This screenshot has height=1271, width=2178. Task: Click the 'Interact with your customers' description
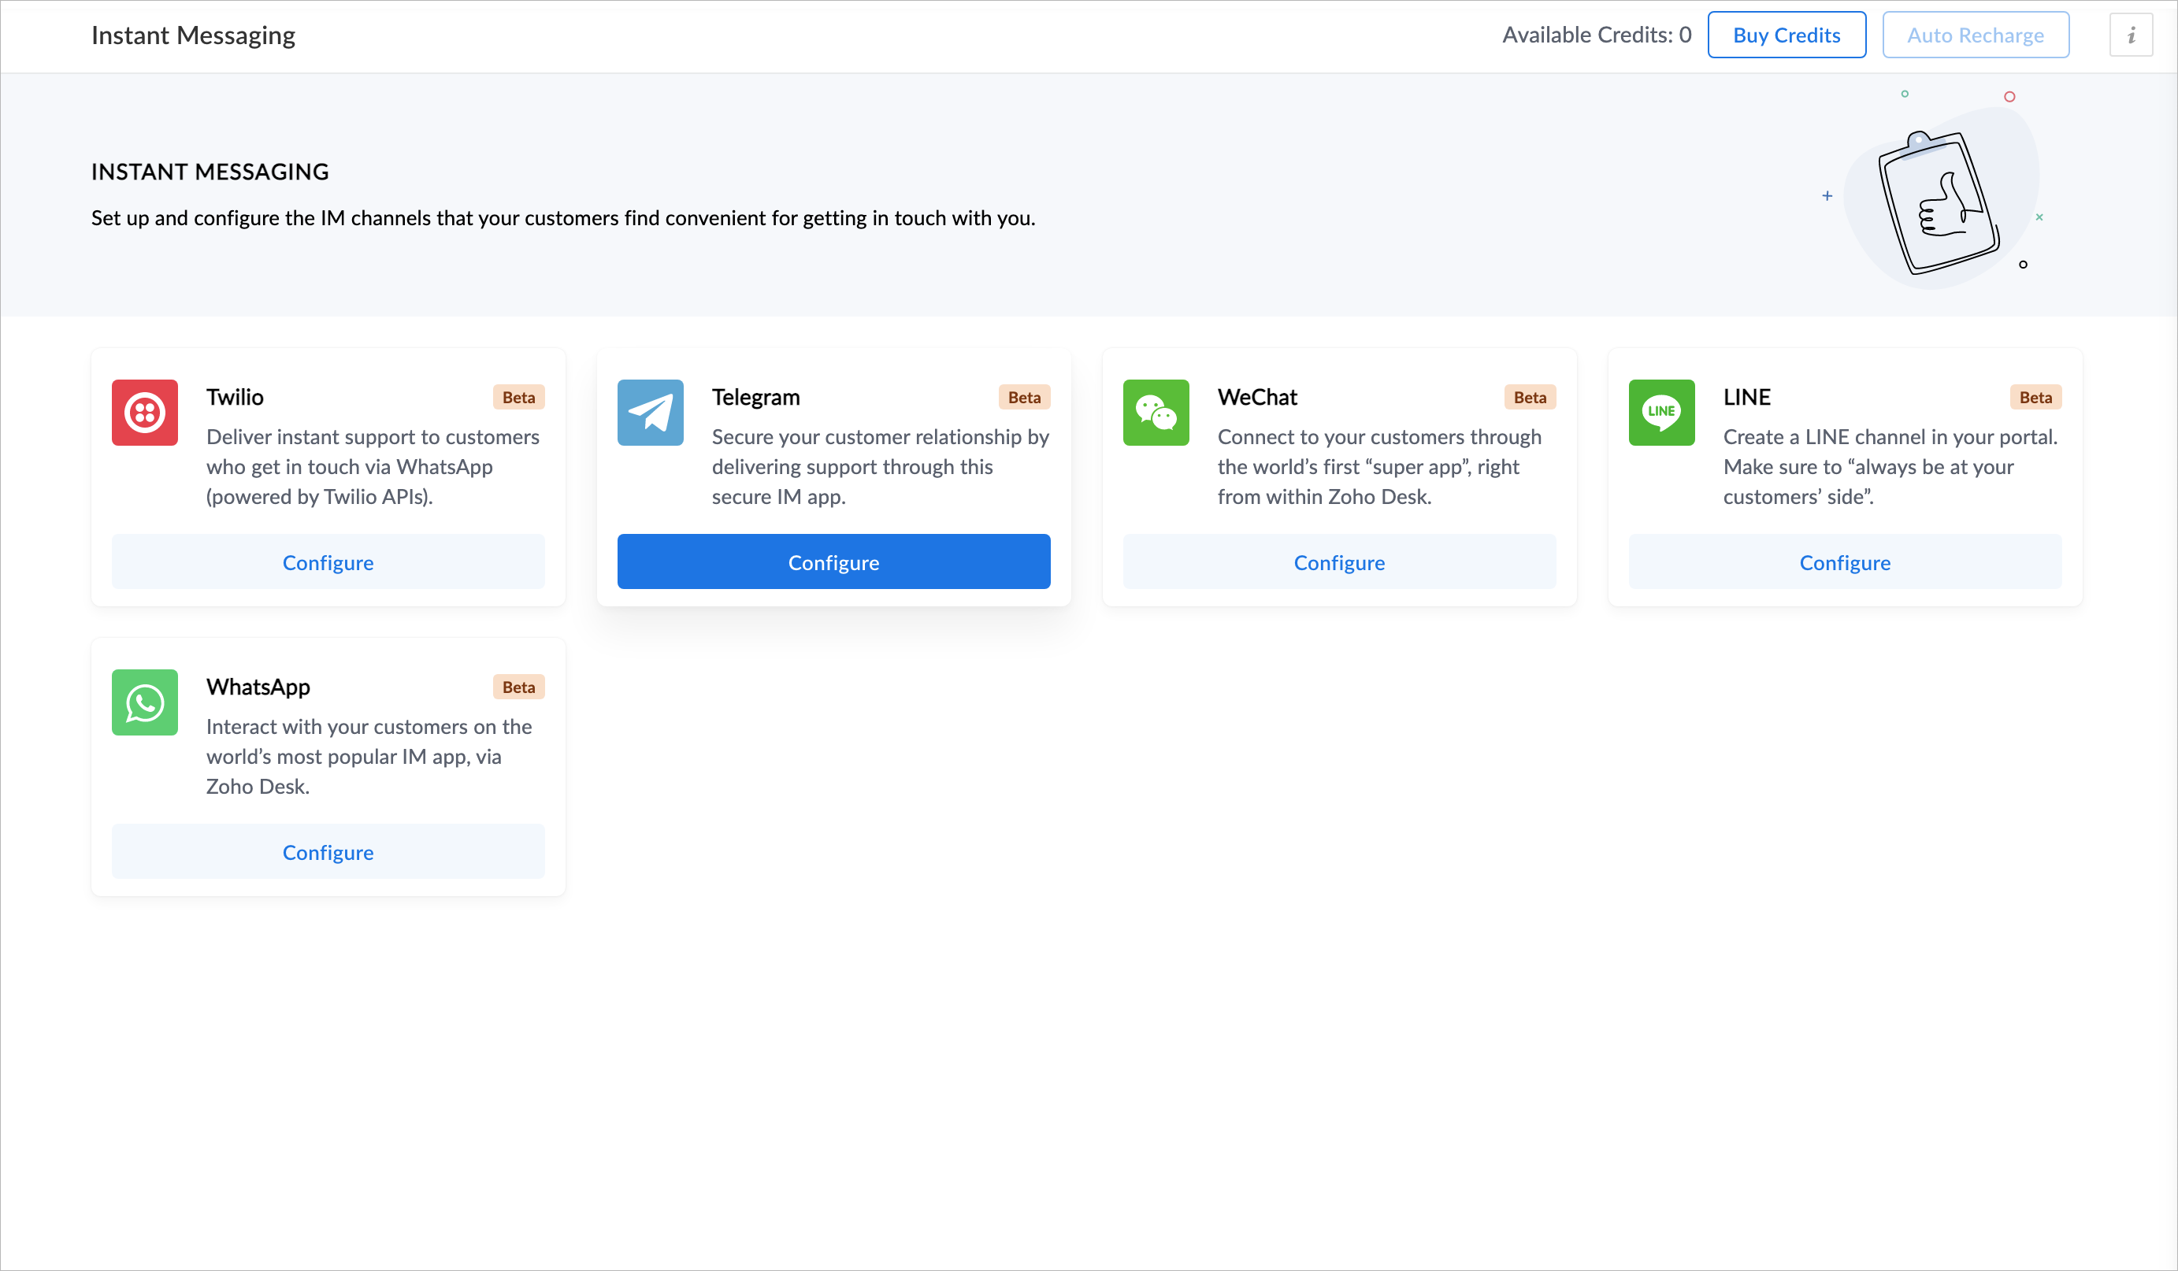point(368,756)
